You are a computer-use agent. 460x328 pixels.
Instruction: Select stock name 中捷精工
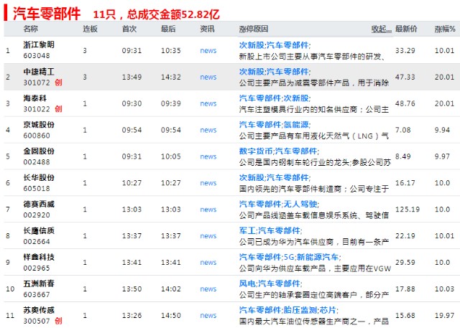39,72
